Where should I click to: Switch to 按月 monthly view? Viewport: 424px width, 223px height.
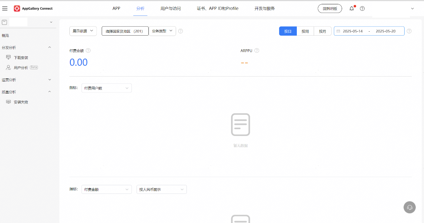tap(323, 31)
